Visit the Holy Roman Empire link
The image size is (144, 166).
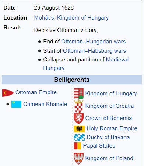[x=112, y=128]
